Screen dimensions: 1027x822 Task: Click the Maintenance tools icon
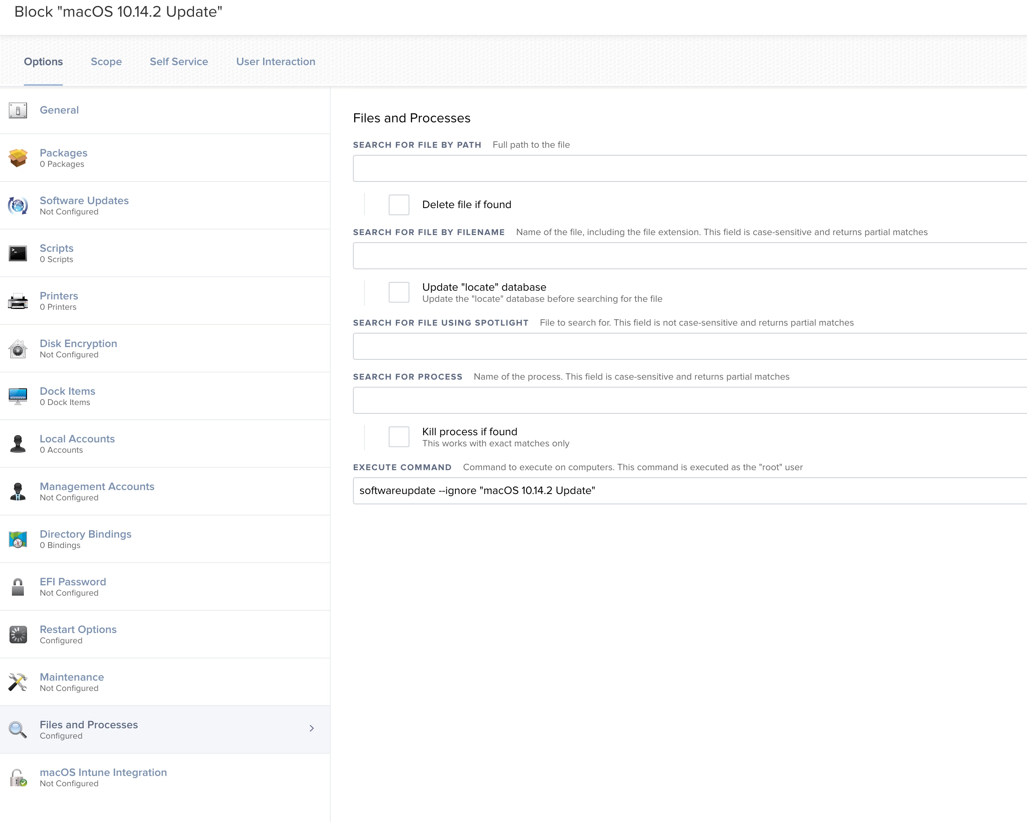pyautogui.click(x=18, y=682)
